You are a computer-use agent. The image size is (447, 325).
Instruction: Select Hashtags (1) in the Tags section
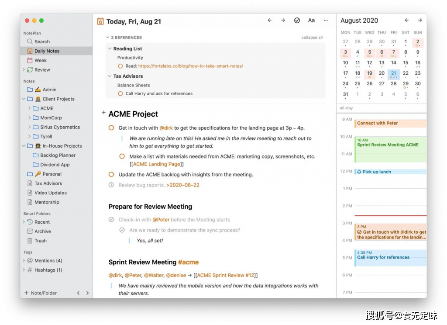click(x=48, y=270)
